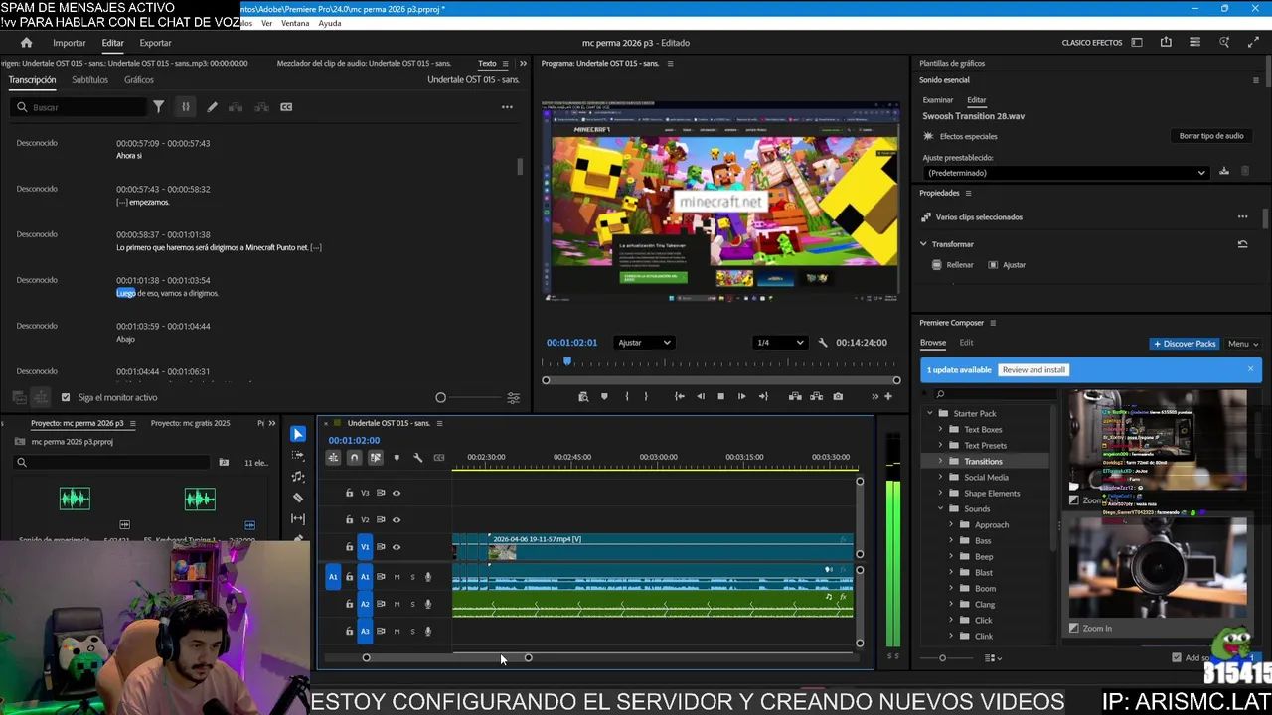Switch to Importar workspace tab
Screen dimensions: 1272x715
(70, 43)
